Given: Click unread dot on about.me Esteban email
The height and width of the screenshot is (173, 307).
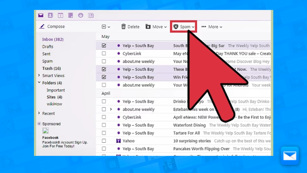Looking at the screenshot, I should pyautogui.click(x=118, y=109).
